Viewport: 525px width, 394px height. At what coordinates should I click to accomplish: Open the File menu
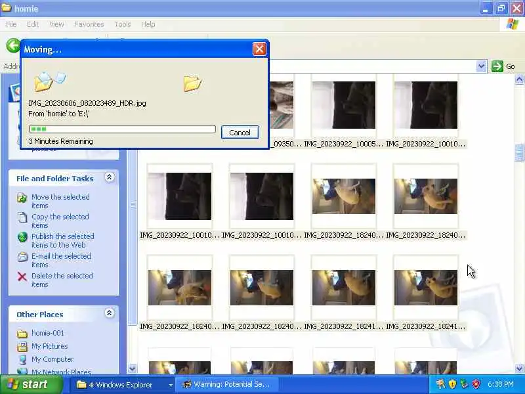pyautogui.click(x=11, y=24)
